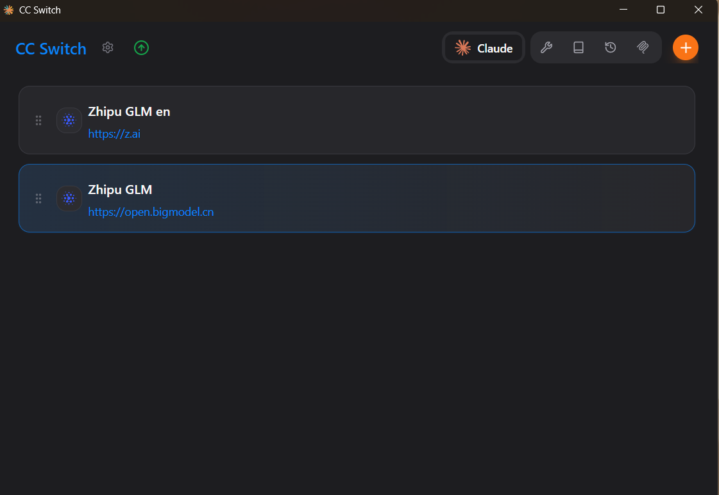Click the Zhipu GLM en provider logo
The width and height of the screenshot is (719, 495).
click(69, 120)
